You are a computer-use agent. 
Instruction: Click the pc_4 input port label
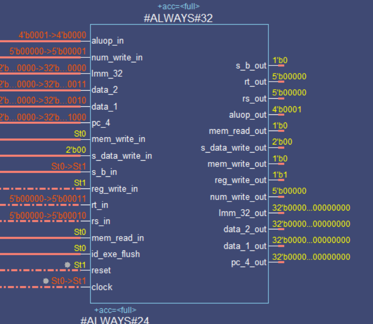click(x=101, y=123)
